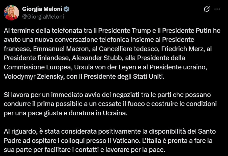The height and width of the screenshot is (156, 228).
Task: Click the words Presidente Trump in post
Action: 121,30
